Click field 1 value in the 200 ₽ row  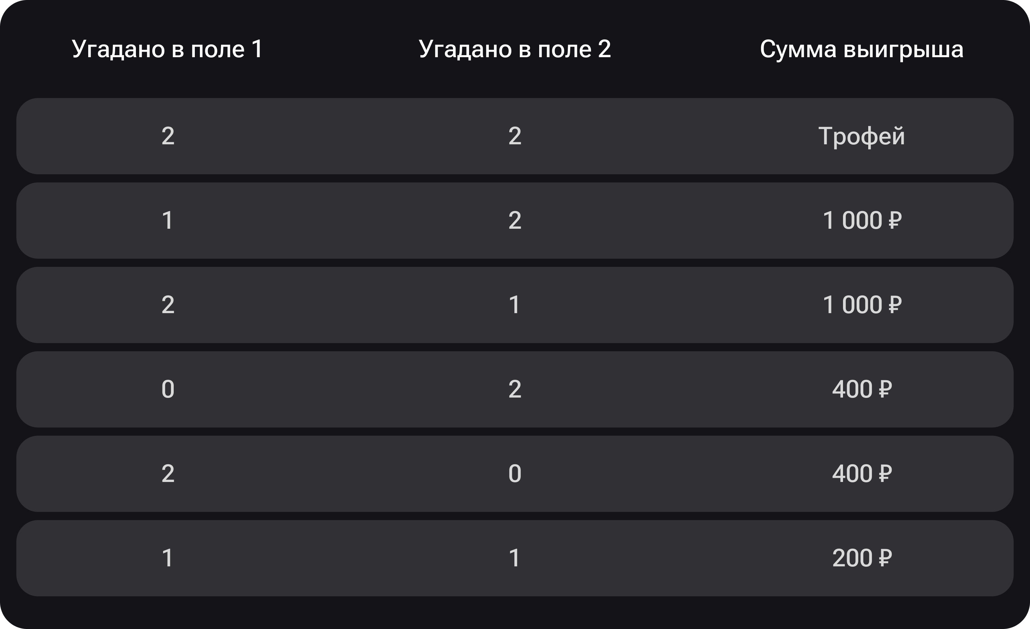(168, 558)
